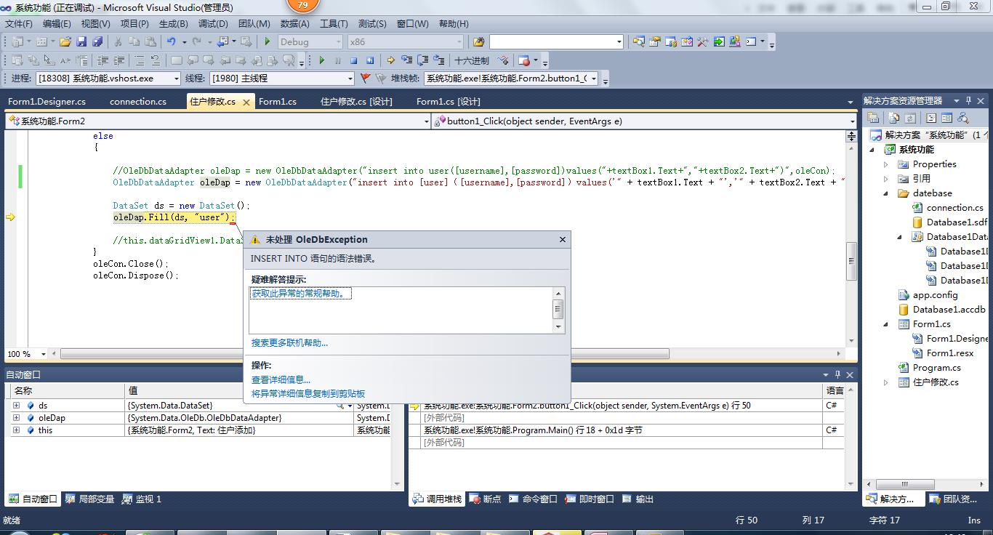This screenshot has height=535, width=993.
Task: Collapse the datebase folder node
Action: pyautogui.click(x=885, y=193)
